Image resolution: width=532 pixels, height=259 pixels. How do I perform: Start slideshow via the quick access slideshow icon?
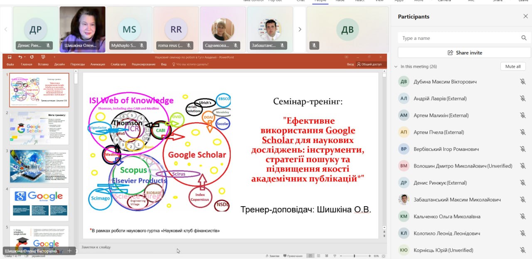pos(43,57)
